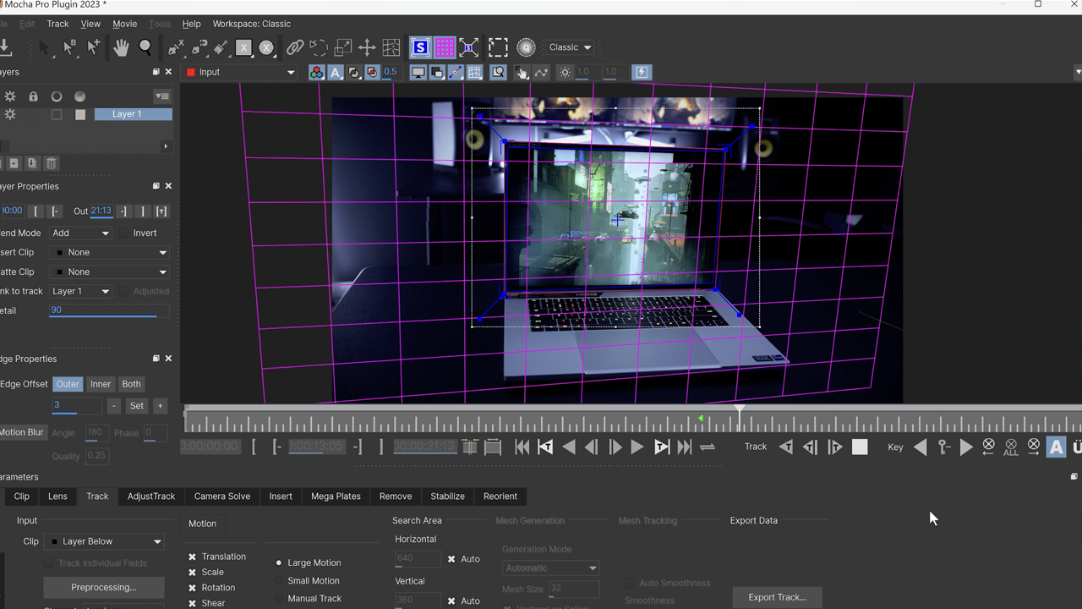Select the Both edge offset button
The width and height of the screenshot is (1082, 609).
(131, 384)
